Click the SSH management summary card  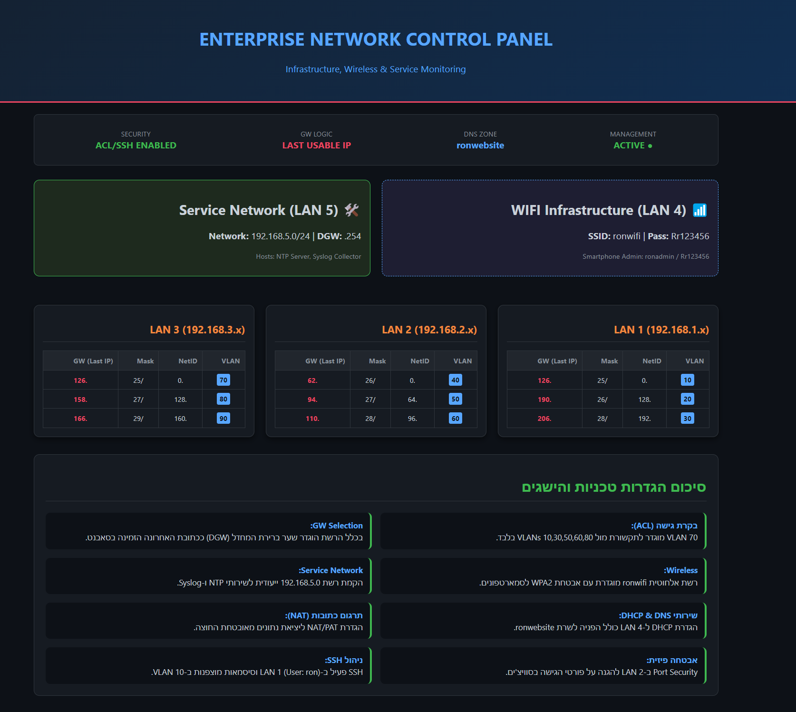(208, 665)
